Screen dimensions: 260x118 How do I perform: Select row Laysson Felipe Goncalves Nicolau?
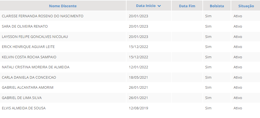[35, 37]
